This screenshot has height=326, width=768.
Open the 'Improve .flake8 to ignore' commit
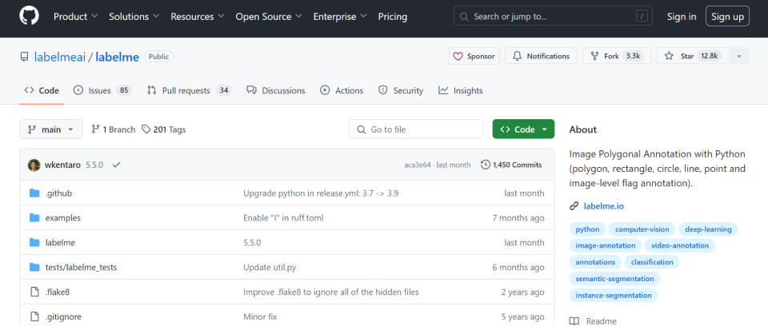point(331,292)
